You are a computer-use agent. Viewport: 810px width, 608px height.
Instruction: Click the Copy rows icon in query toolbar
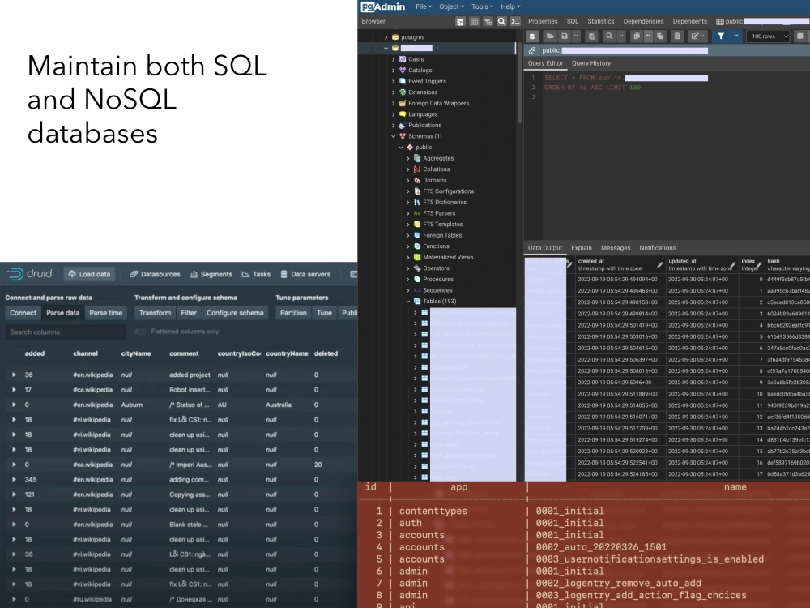coord(637,36)
